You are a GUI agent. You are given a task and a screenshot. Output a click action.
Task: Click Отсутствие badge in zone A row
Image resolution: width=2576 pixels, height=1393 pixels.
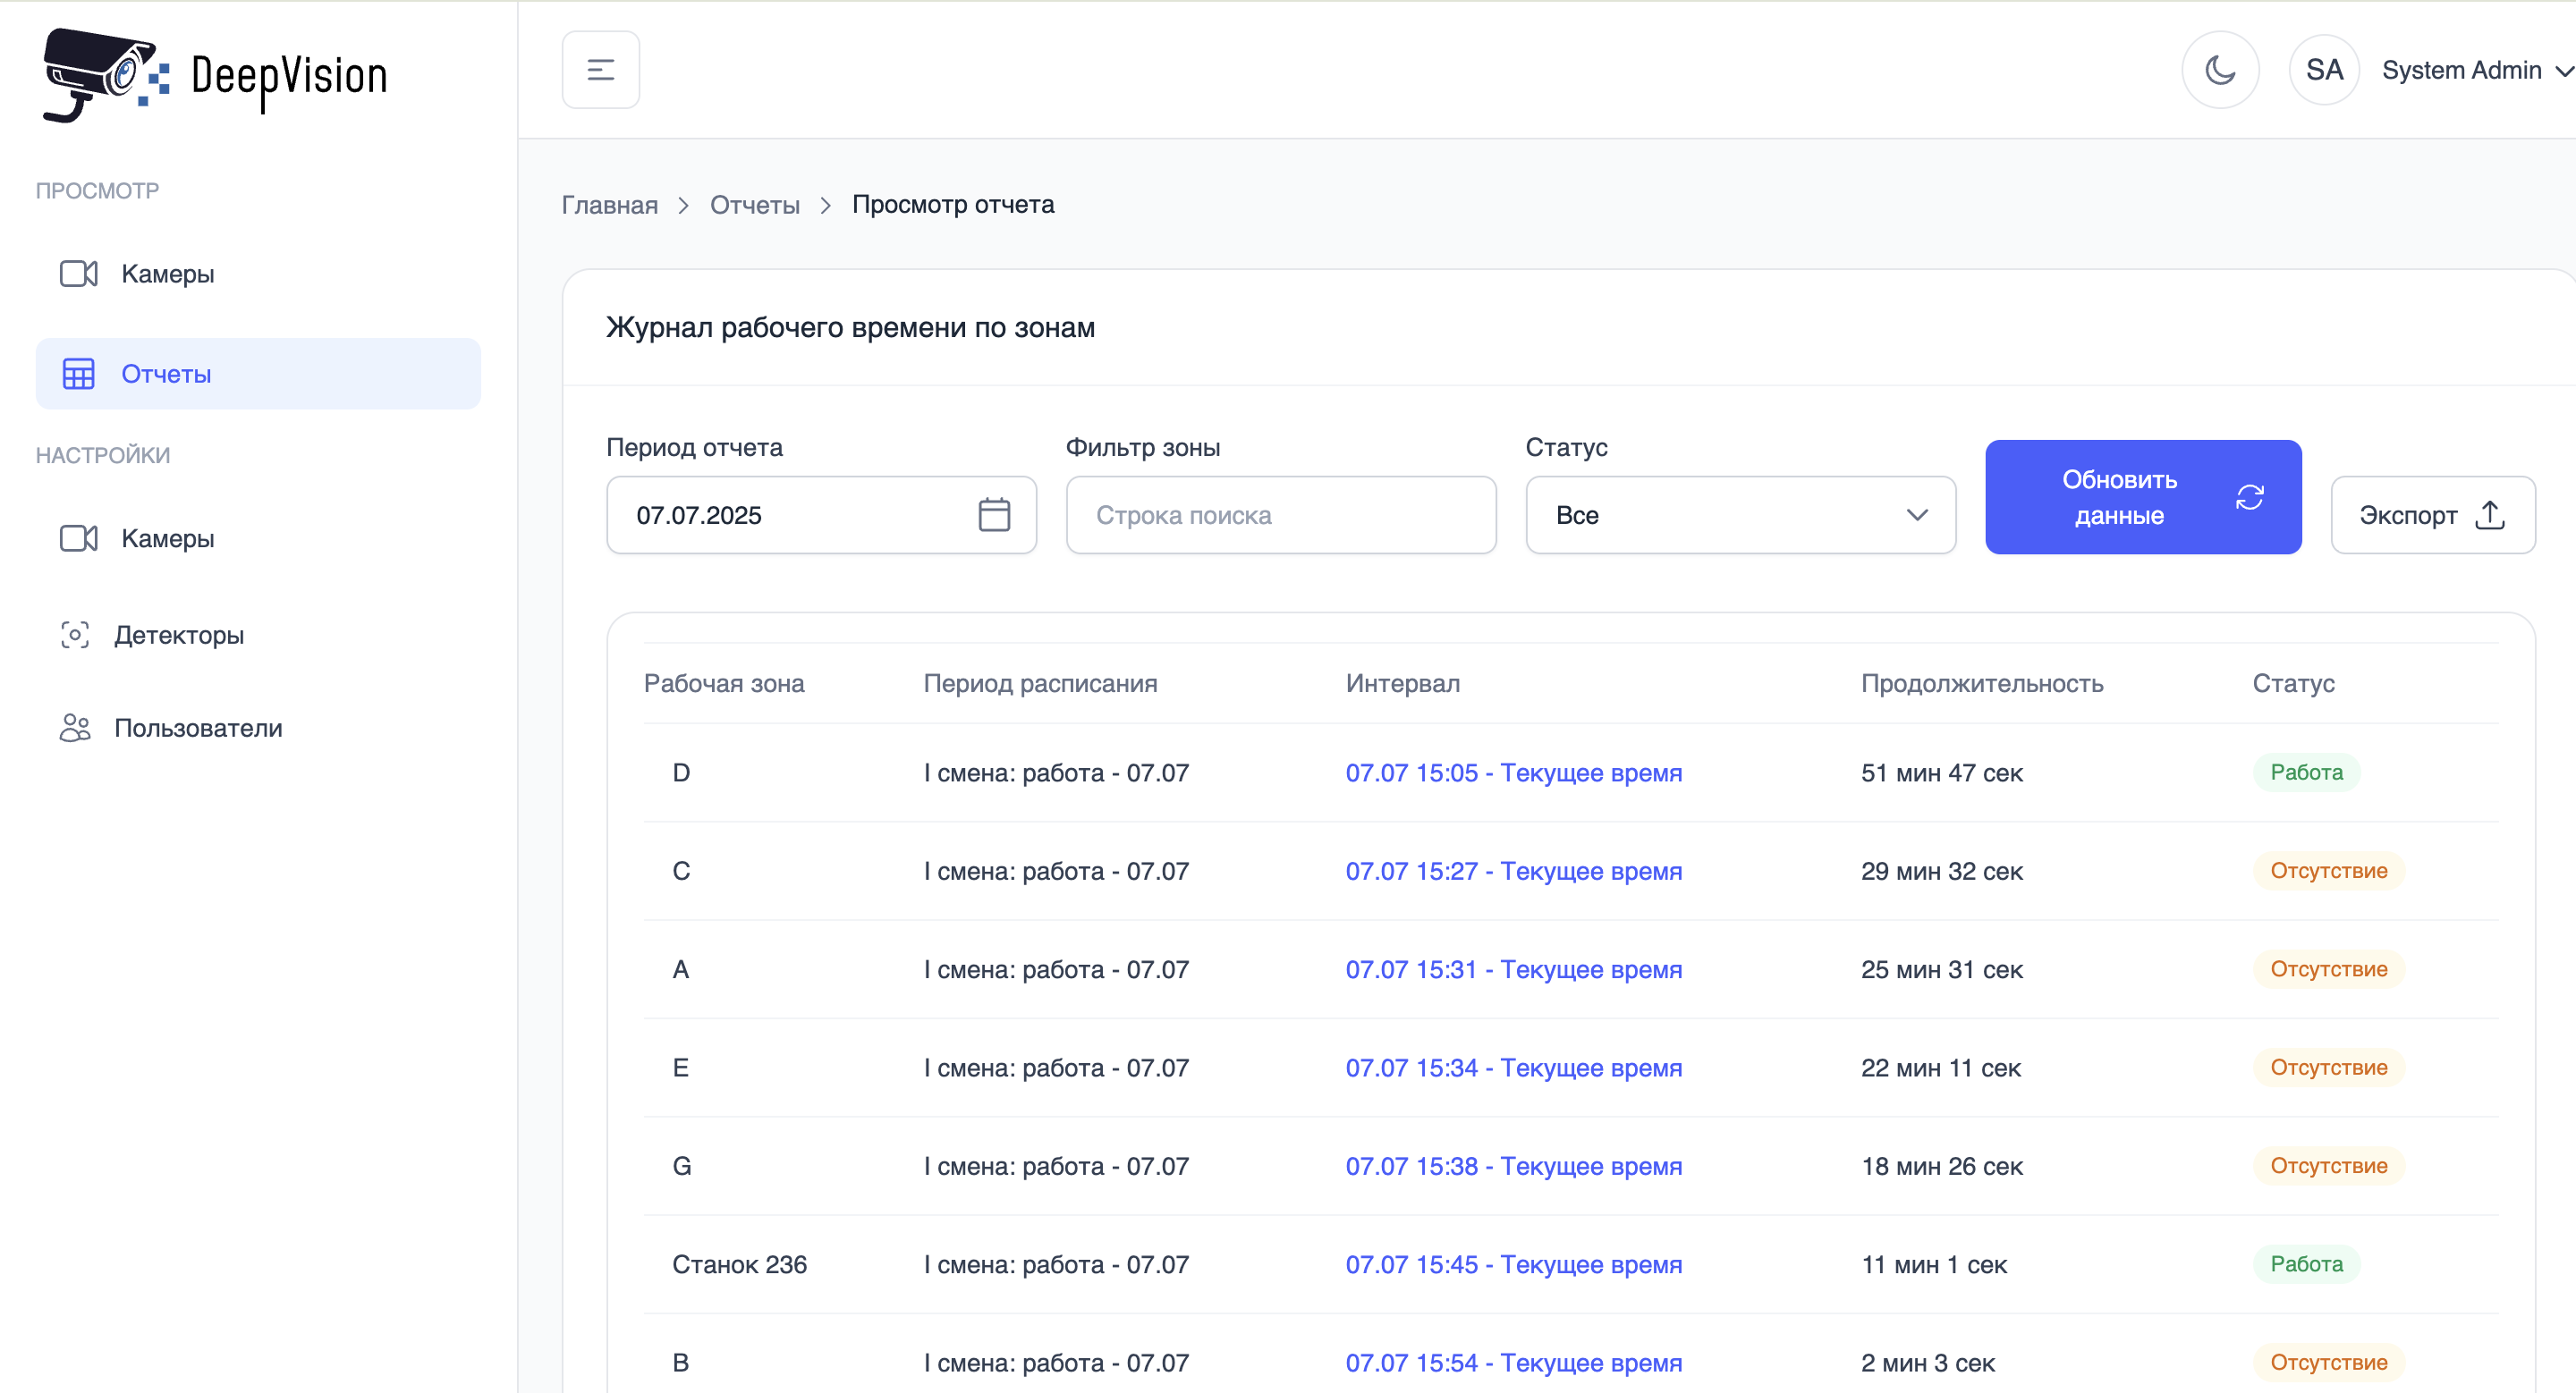click(2328, 969)
